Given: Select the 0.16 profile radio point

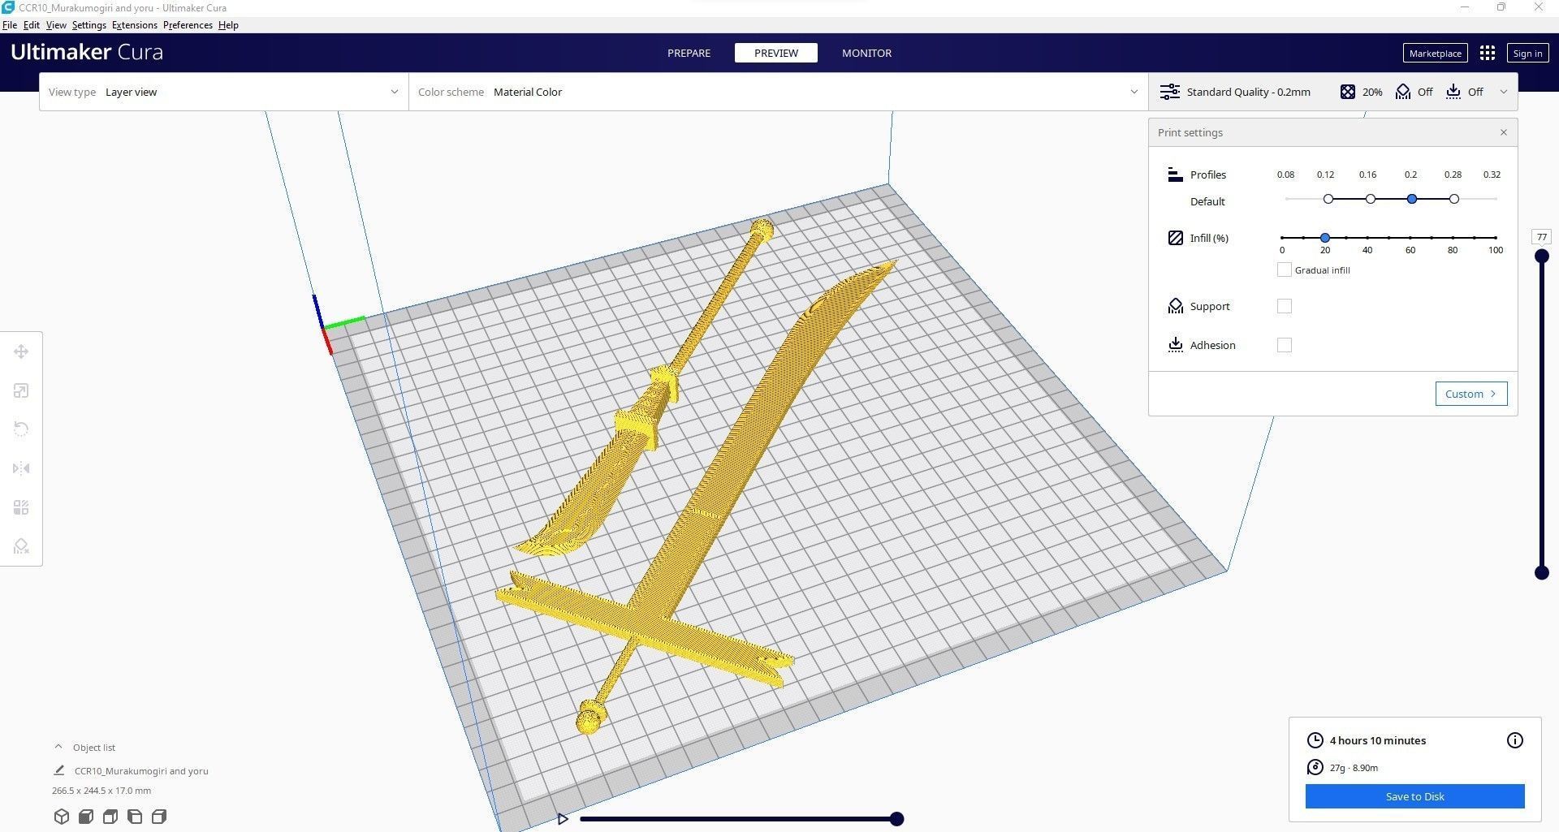Looking at the screenshot, I should (1370, 199).
